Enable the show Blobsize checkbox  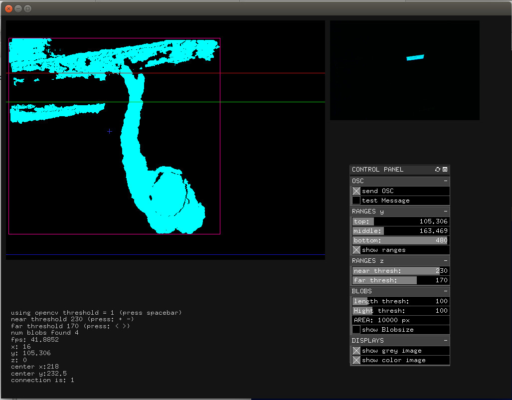(356, 330)
